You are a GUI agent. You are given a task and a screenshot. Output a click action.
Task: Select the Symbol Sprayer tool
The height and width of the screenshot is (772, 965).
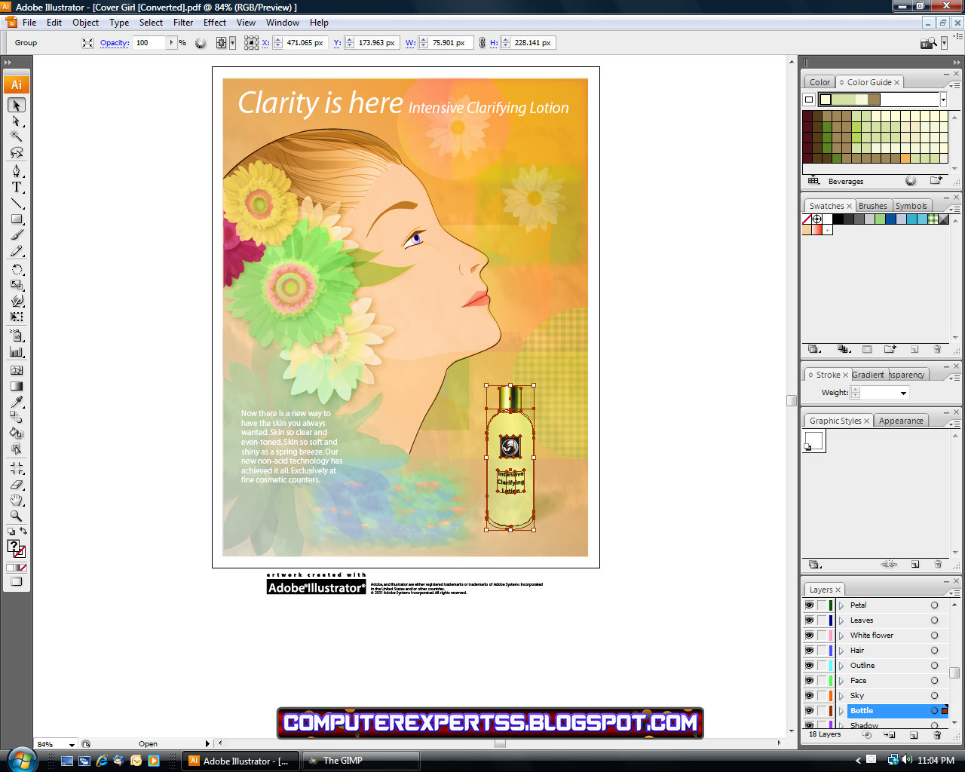[x=17, y=335]
